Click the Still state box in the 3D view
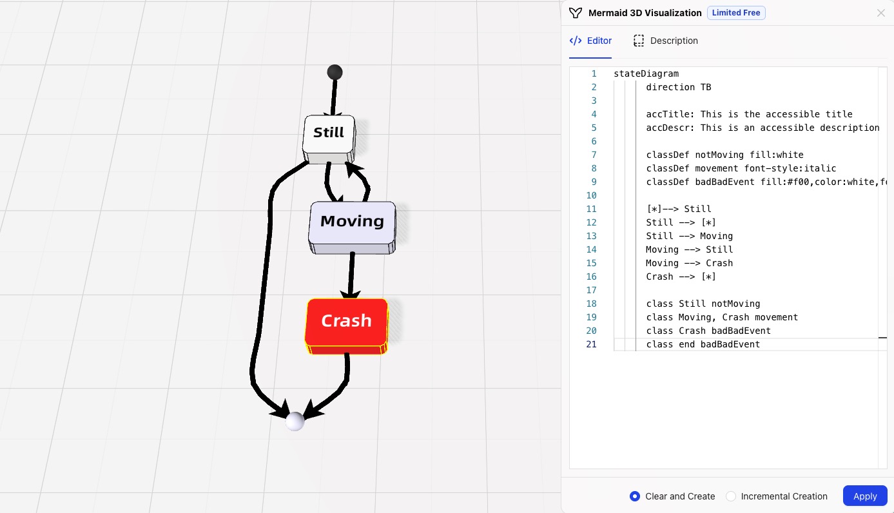 click(x=327, y=133)
